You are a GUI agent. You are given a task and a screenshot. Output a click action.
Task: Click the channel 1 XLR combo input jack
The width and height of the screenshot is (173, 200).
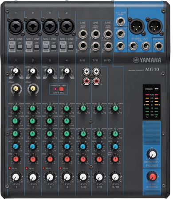(x=16, y=27)
